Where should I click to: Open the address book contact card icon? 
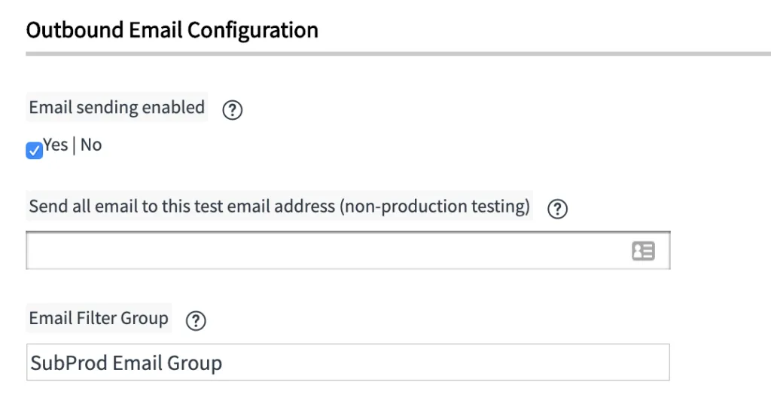coord(643,252)
